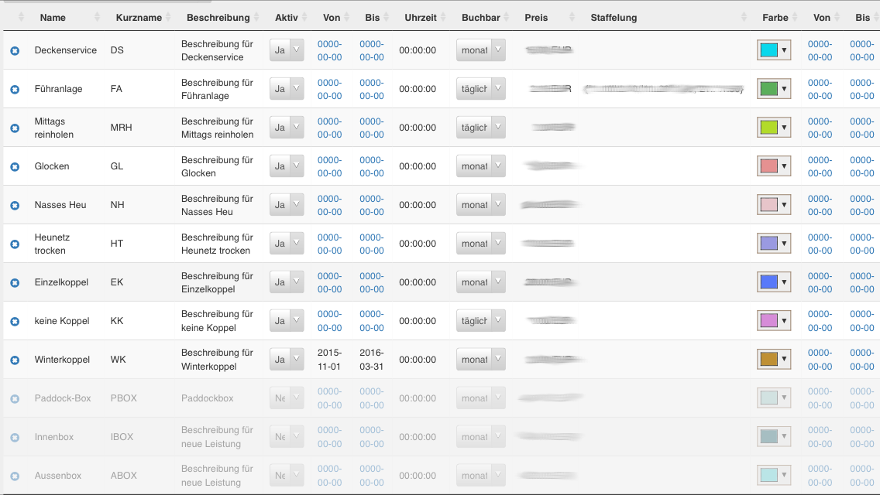This screenshot has height=495, width=880.
Task: Sort the table by Name column
Action: pos(53,17)
